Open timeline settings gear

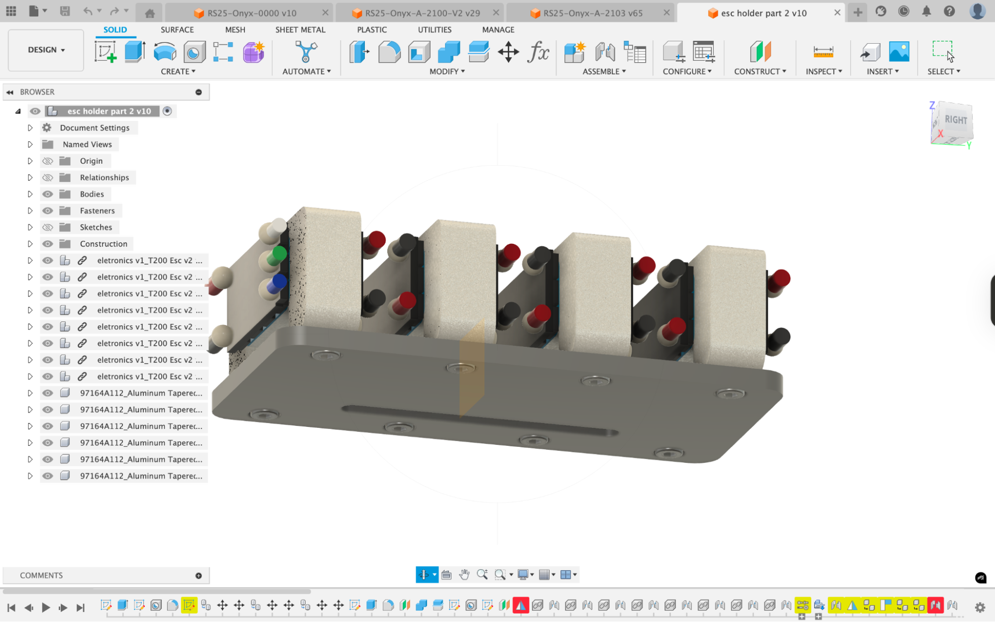click(x=980, y=608)
